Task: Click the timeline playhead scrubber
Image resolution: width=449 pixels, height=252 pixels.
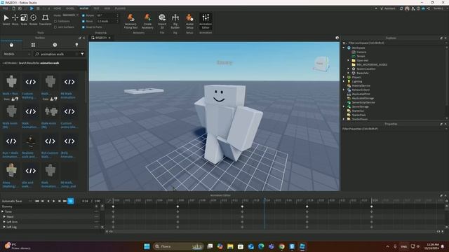Action: point(265,199)
